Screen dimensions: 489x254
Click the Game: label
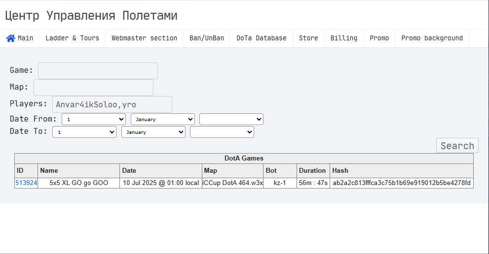pyautogui.click(x=21, y=70)
